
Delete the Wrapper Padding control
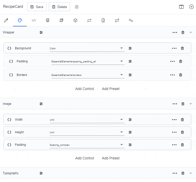[x=181, y=61]
